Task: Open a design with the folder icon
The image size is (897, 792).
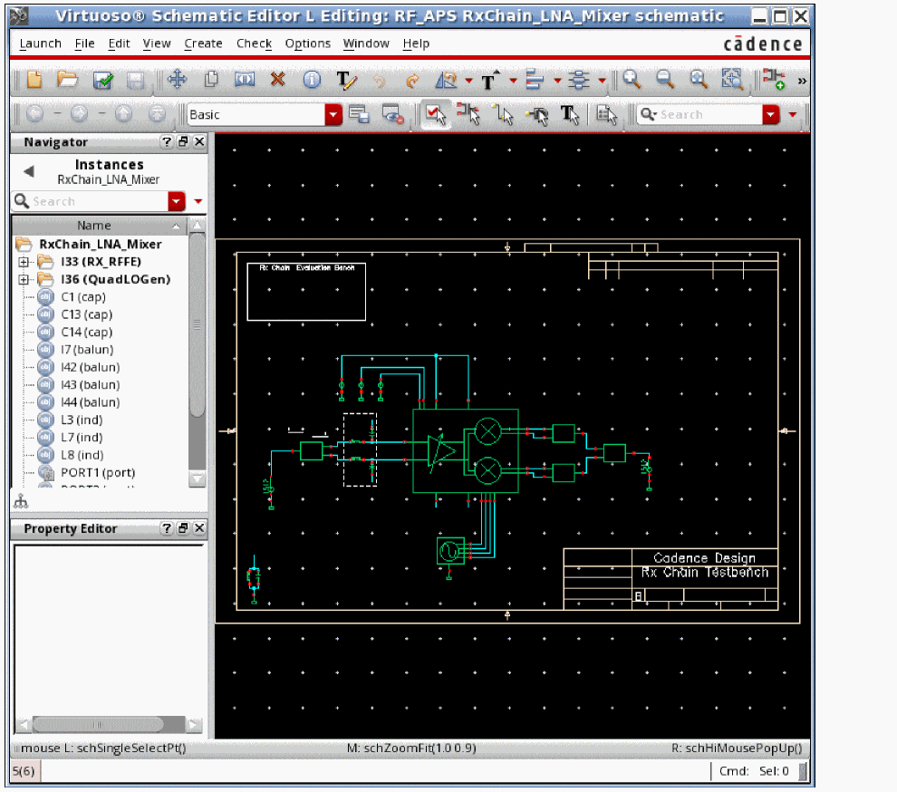Action: coord(67,81)
